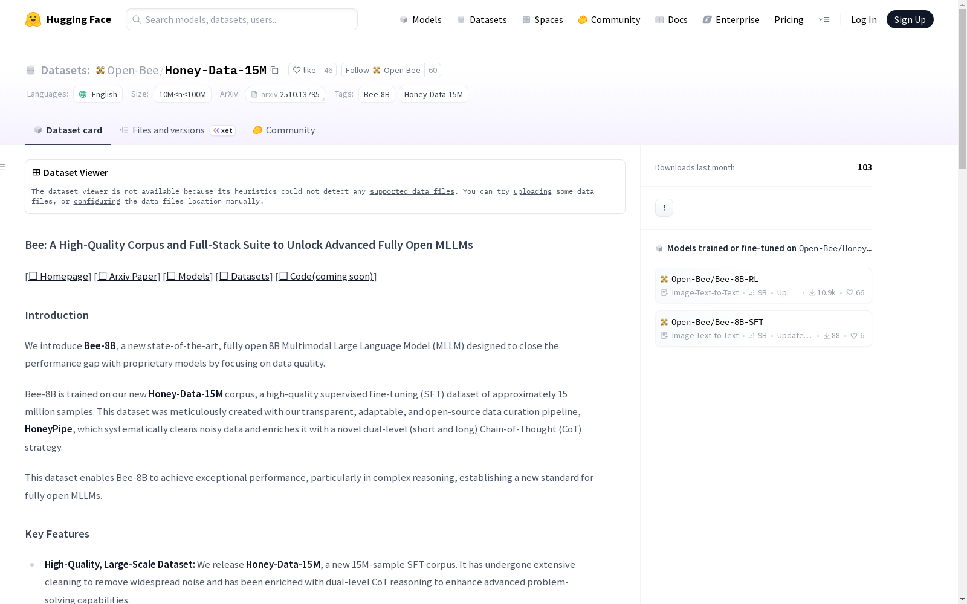Focus the search models, datasets, users field
967x604 pixels.
pyautogui.click(x=242, y=19)
